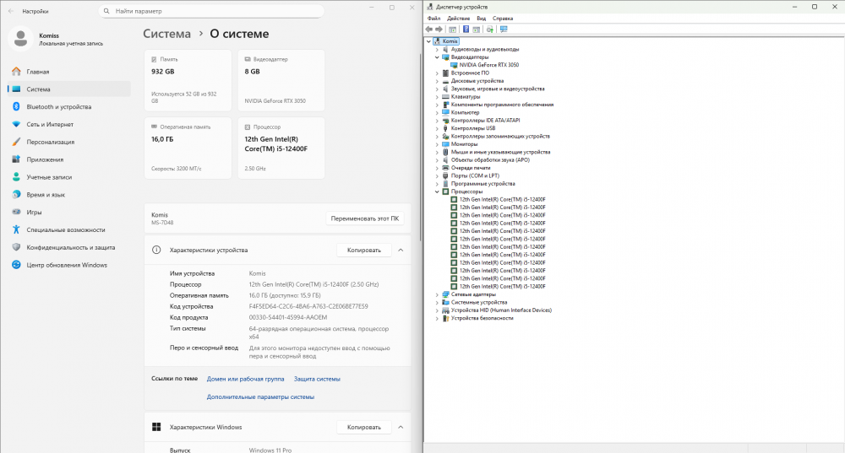Collapse the Device specifications (Характеристики устройства) section chevron
Image resolution: width=845 pixels, height=453 pixels.
point(401,250)
